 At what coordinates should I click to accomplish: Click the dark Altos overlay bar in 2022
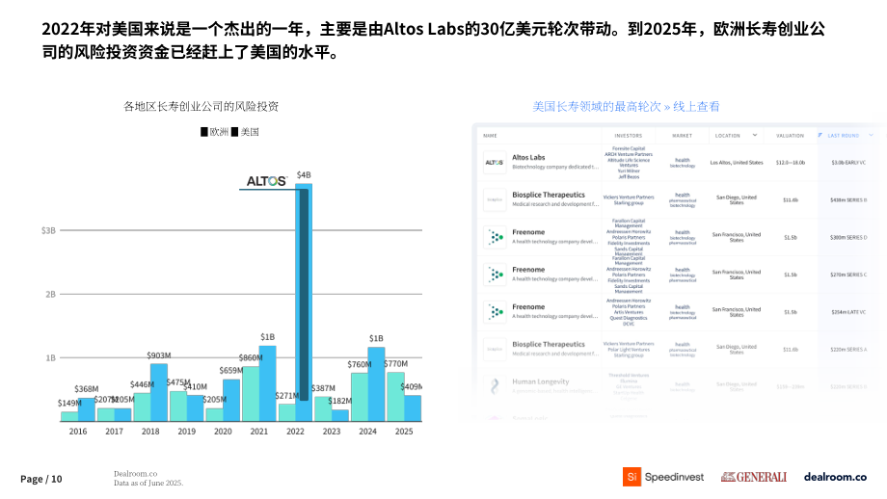304,295
